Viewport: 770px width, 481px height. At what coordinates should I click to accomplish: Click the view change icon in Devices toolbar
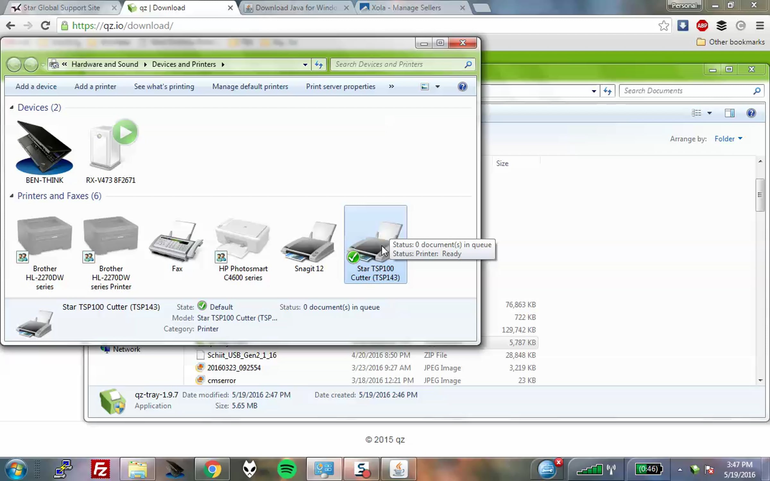[x=424, y=87]
